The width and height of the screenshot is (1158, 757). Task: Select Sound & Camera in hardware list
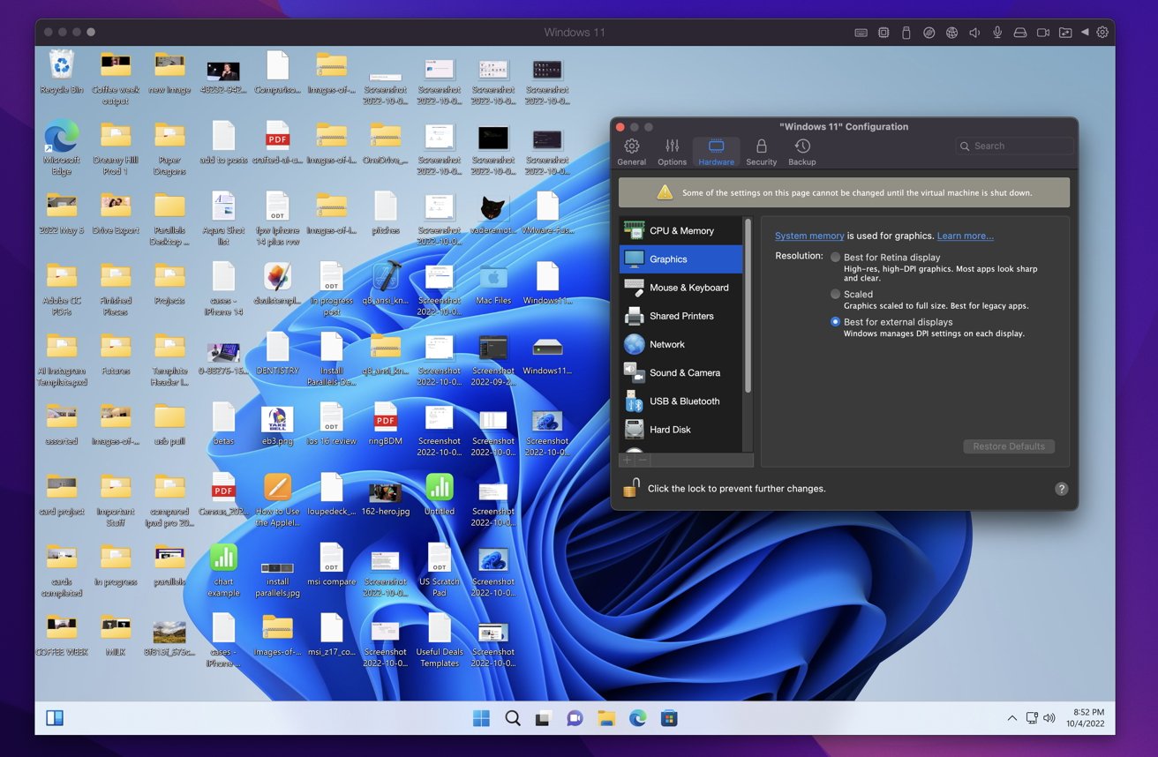(681, 372)
